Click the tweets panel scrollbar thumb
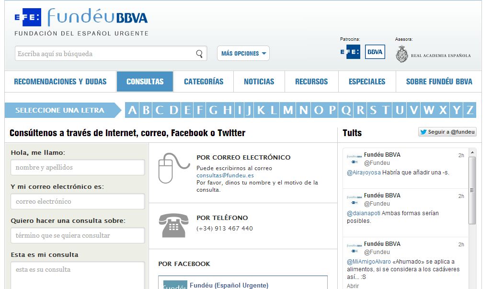The image size is (492, 289). [x=472, y=190]
